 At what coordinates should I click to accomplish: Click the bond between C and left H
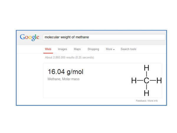140,80
